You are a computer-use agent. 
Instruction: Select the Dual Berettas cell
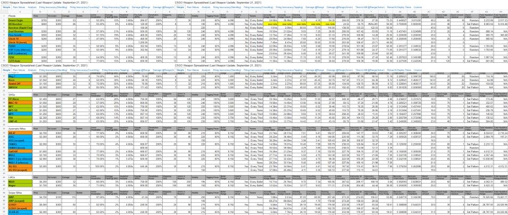20,30
